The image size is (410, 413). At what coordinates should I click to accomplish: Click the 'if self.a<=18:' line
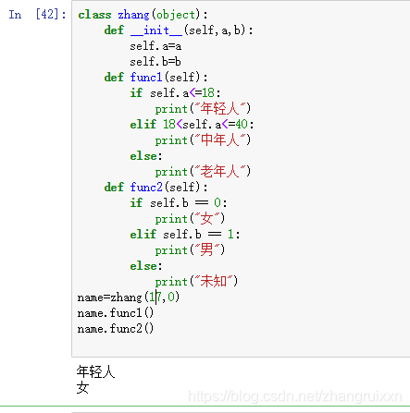pos(175,93)
